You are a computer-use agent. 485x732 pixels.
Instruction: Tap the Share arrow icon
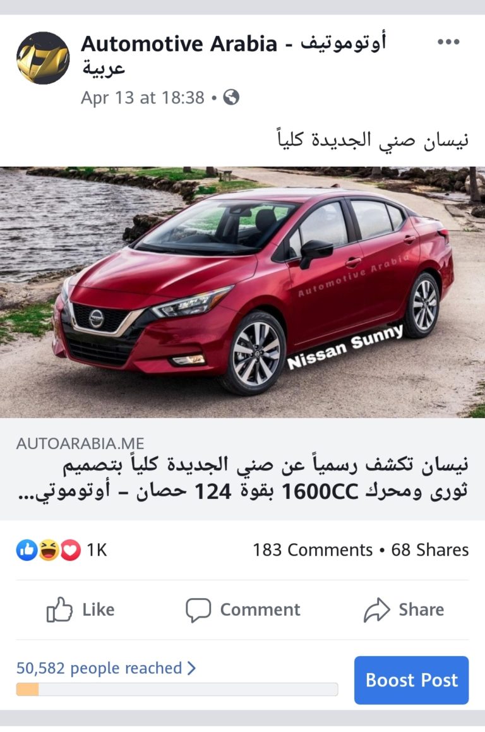coord(376,609)
